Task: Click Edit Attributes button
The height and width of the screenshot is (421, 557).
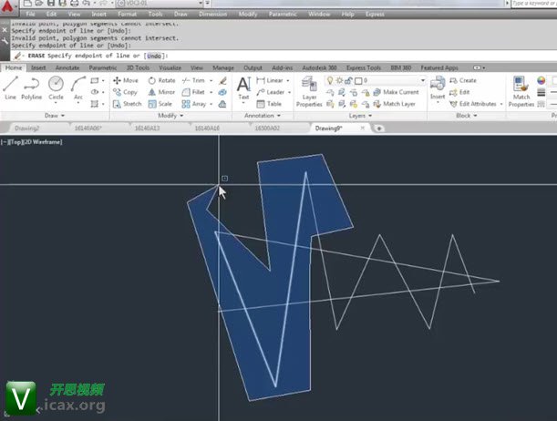Action: point(473,104)
